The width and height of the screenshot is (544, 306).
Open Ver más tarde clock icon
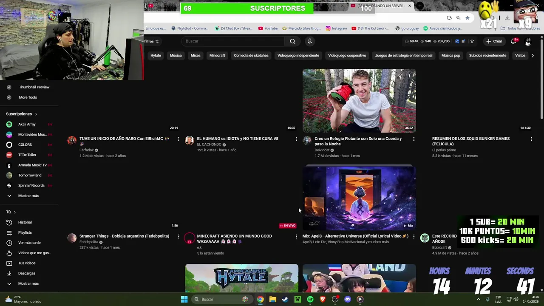pyautogui.click(x=9, y=243)
